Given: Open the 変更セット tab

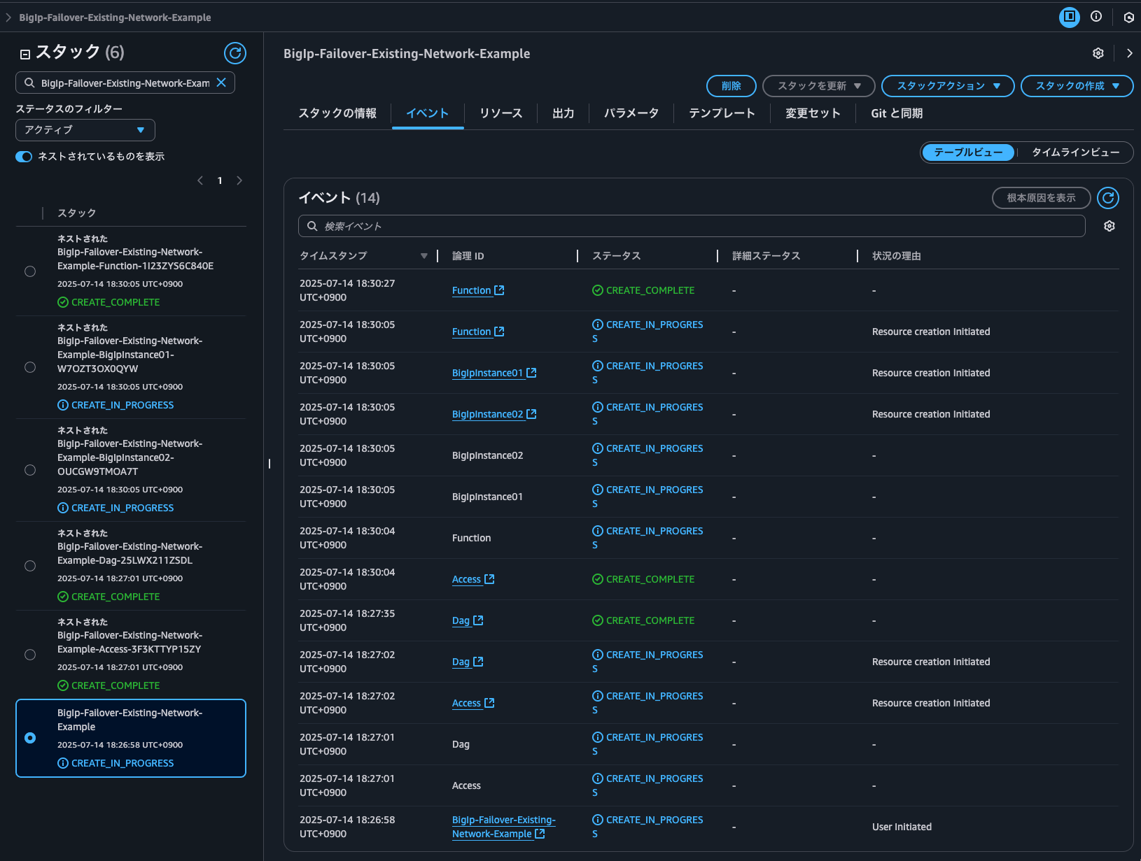Looking at the screenshot, I should [x=813, y=113].
